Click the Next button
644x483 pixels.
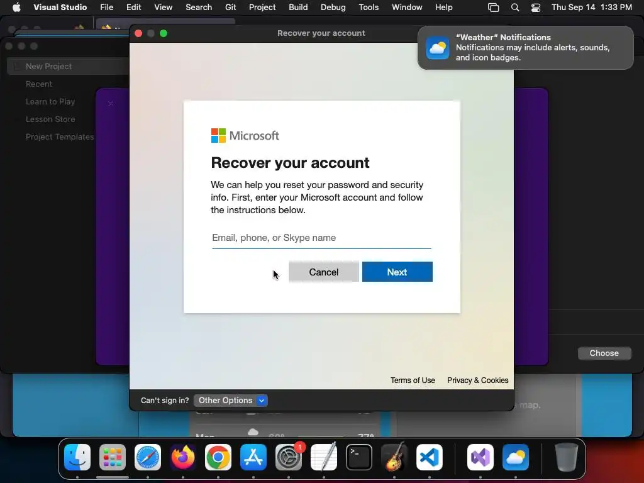[397, 272]
